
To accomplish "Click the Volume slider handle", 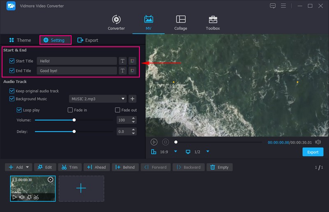I will (x=74, y=120).
